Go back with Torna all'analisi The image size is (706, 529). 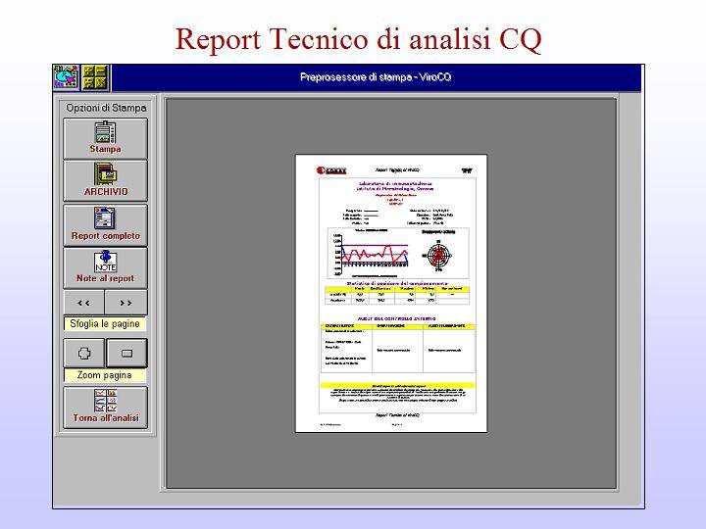point(105,407)
